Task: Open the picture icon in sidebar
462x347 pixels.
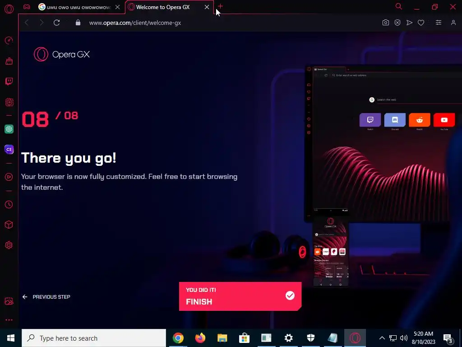Action: (9, 300)
